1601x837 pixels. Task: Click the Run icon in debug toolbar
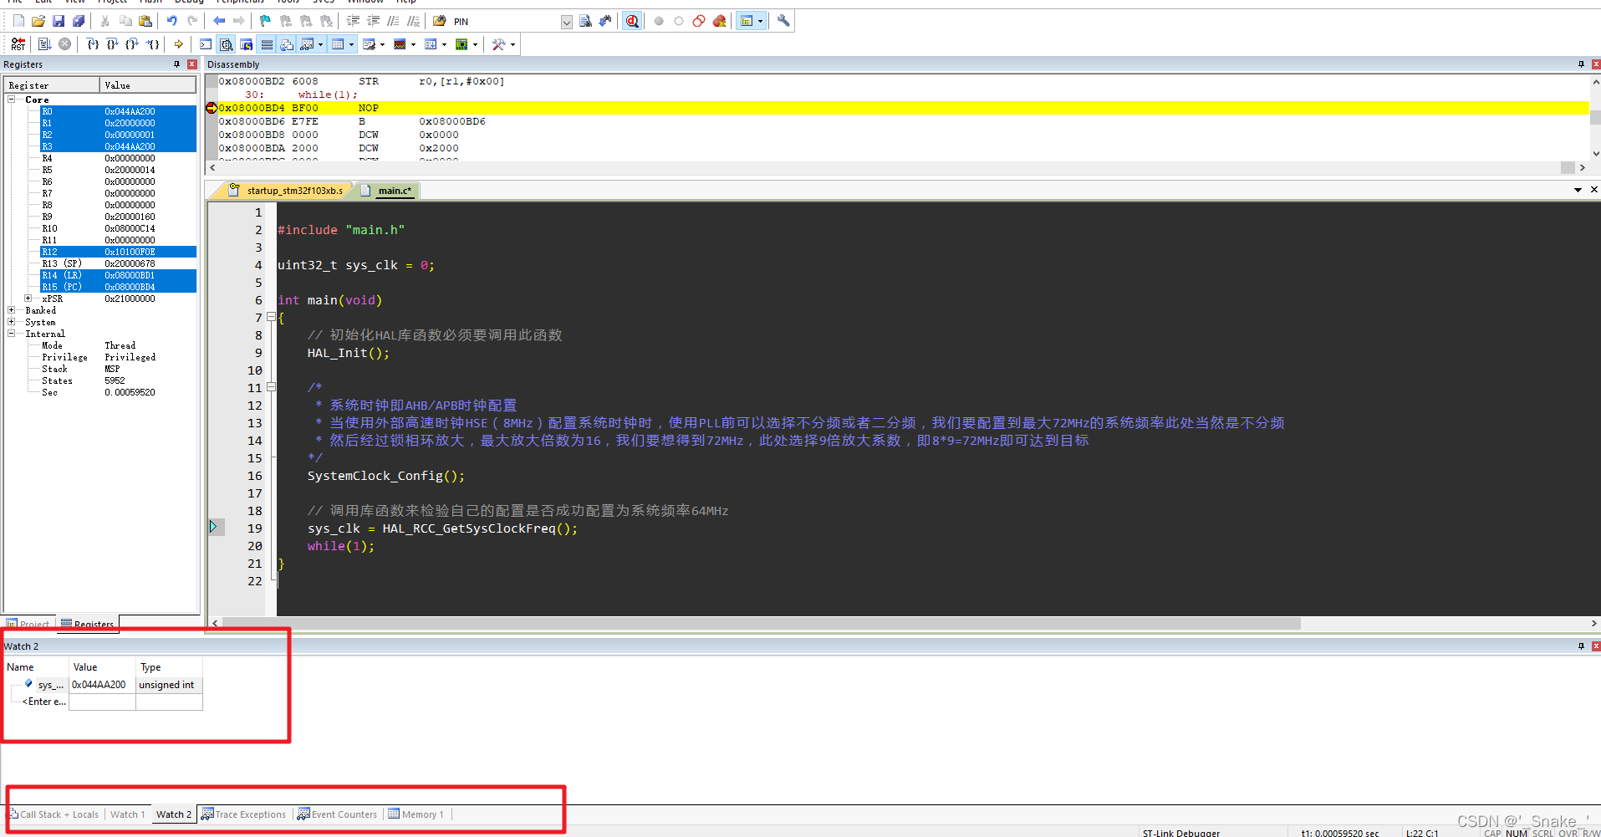click(x=45, y=44)
